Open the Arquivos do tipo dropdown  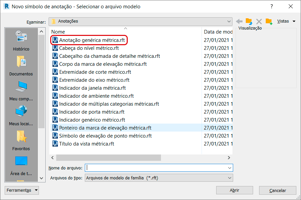point(229,178)
